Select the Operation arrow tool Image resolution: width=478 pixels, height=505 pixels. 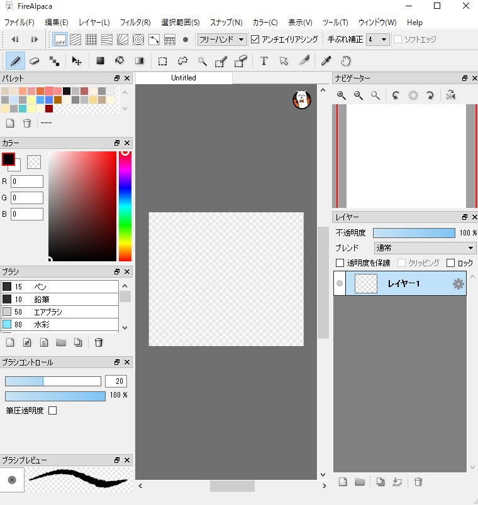click(284, 61)
